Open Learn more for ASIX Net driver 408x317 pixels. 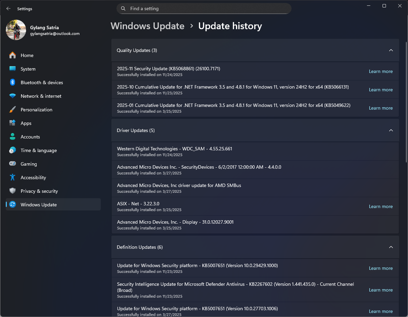coord(381,206)
